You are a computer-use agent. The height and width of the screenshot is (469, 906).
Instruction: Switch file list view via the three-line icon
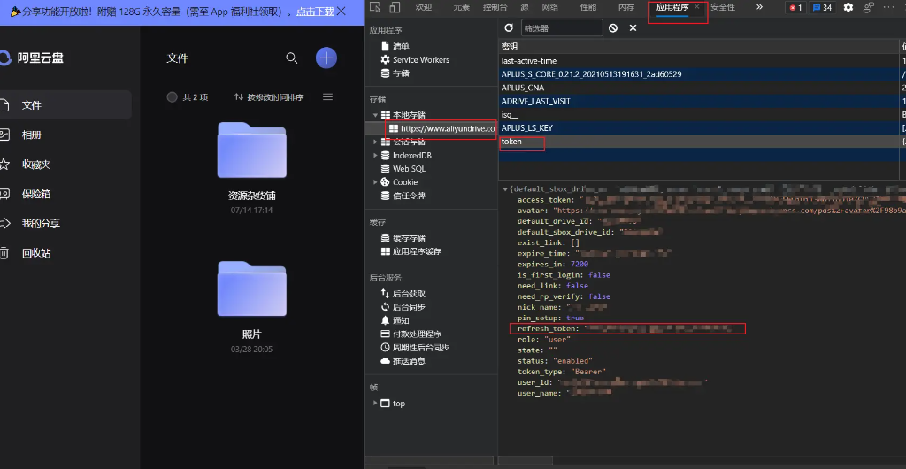point(327,97)
